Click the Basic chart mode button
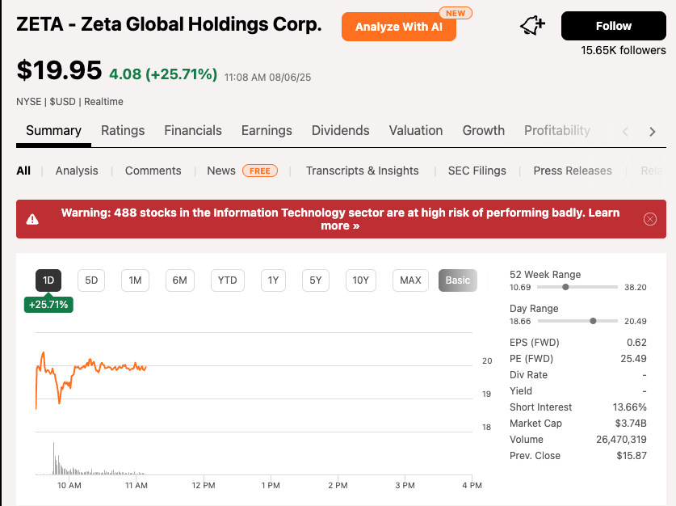 (457, 280)
